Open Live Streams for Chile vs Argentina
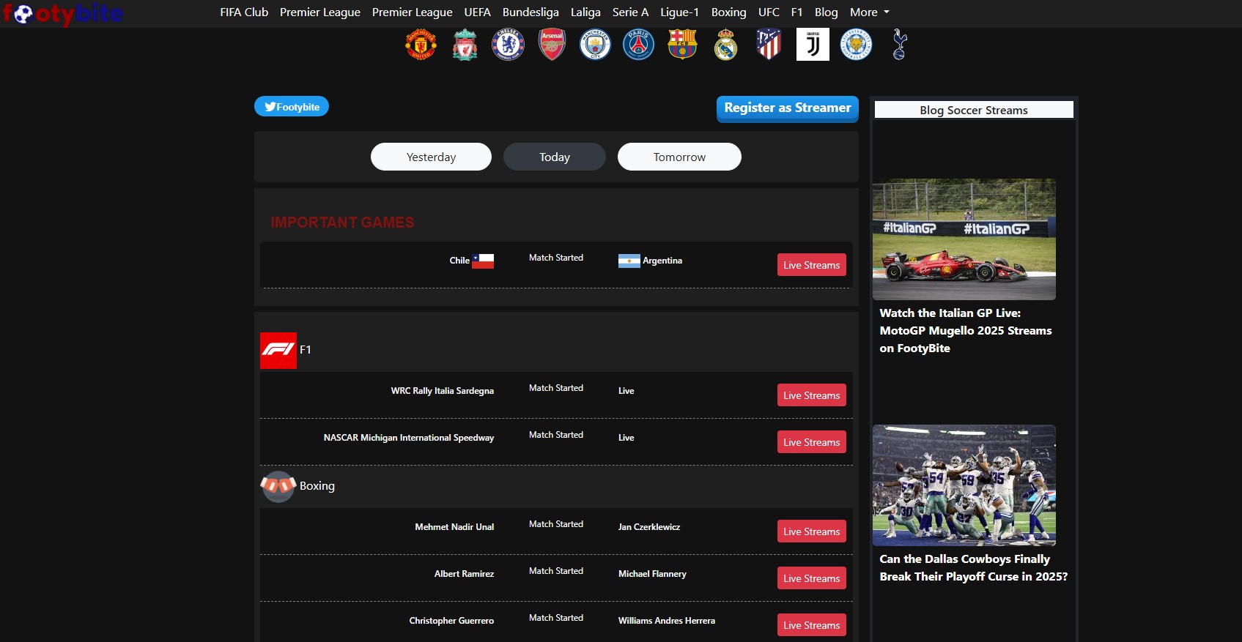The image size is (1242, 642). (x=812, y=265)
